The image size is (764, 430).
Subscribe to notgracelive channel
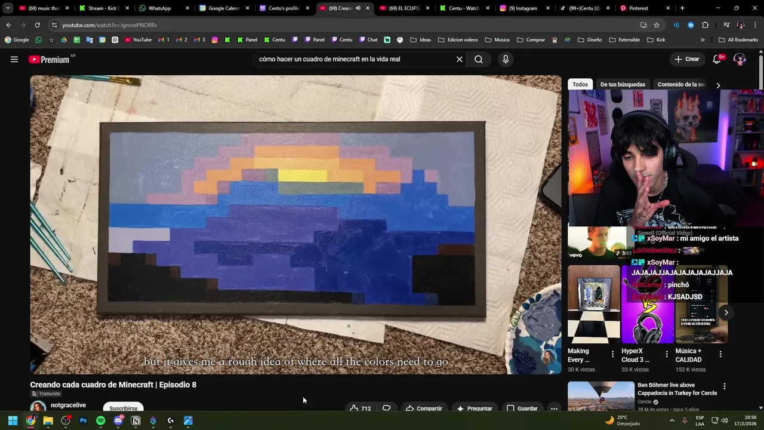tap(123, 407)
